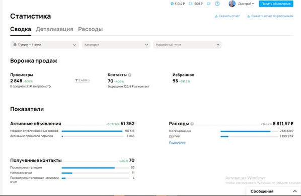Screen dimensions: 301x196
Task: Click В среднем 125,9 ₽ за контакт text
Action: [128, 86]
